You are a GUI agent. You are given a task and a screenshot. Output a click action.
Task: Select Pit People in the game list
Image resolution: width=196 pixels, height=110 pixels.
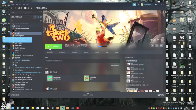click(18, 31)
